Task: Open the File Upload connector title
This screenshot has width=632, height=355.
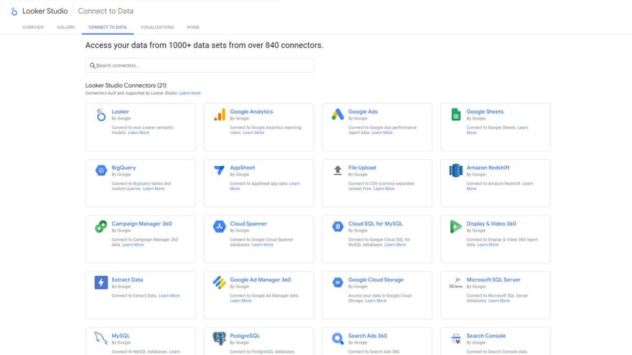Action: click(362, 168)
